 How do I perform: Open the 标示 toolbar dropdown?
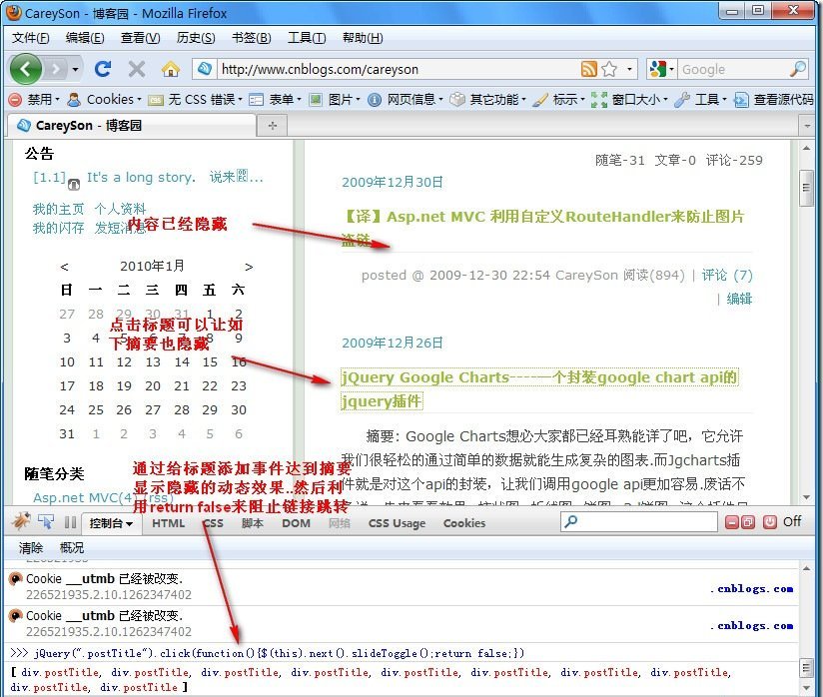click(x=558, y=99)
